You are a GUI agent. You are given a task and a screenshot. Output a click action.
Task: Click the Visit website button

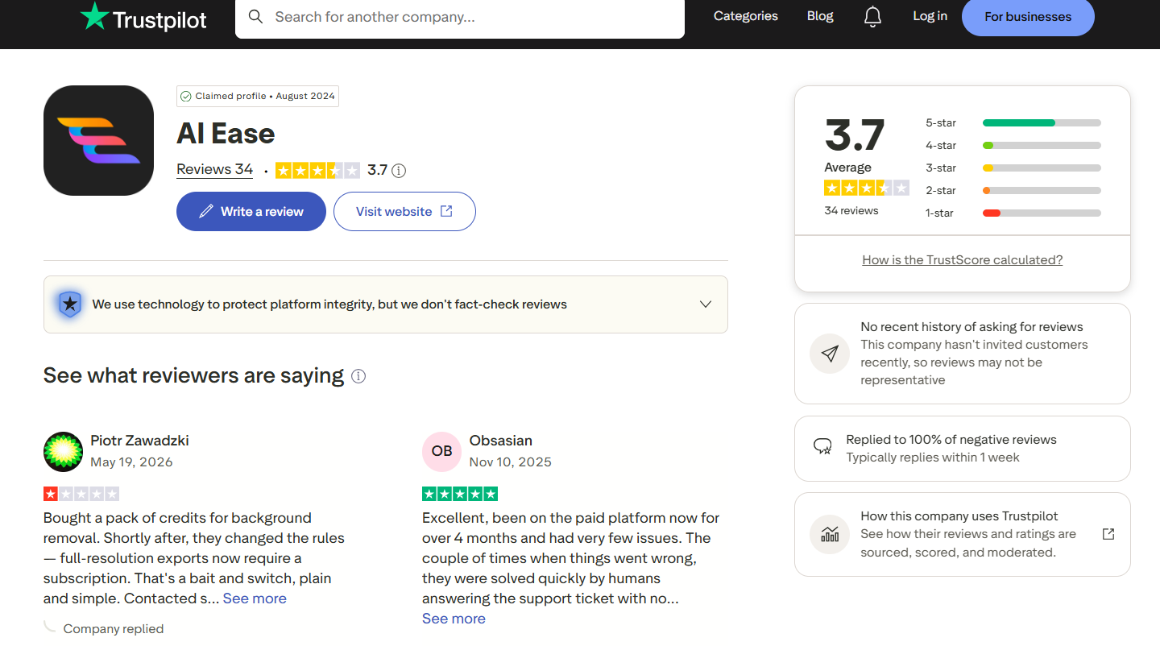pos(404,212)
